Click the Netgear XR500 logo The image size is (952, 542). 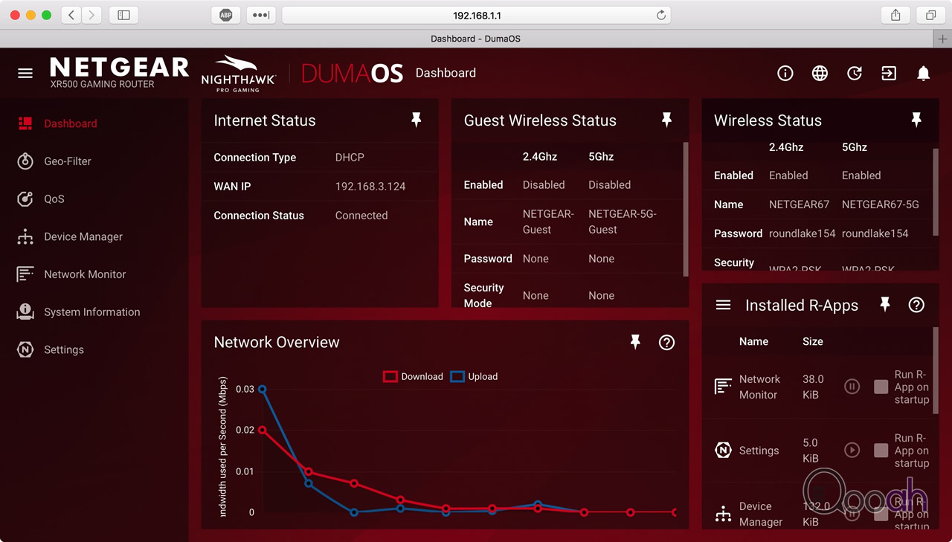pos(119,73)
